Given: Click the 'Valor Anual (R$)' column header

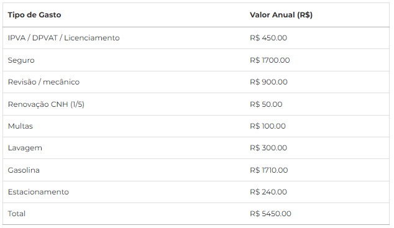Looking at the screenshot, I should [x=281, y=15].
